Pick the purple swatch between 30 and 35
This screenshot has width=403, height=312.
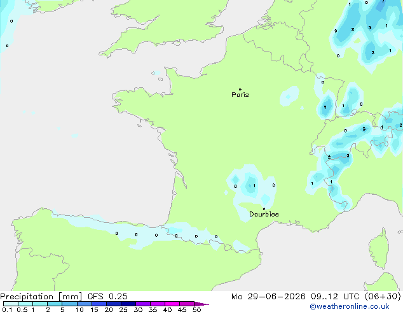[143, 304]
